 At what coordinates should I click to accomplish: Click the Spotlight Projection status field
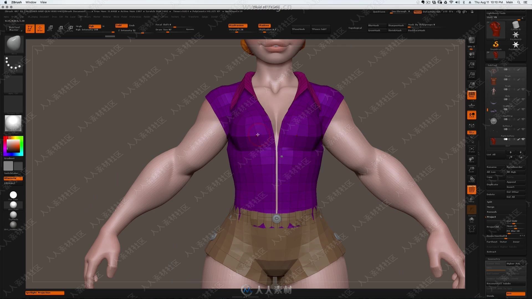click(45, 293)
